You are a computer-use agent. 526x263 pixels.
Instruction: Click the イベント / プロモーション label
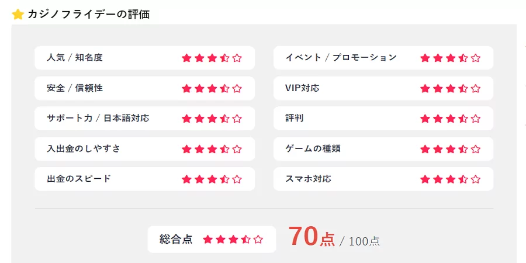pyautogui.click(x=341, y=58)
